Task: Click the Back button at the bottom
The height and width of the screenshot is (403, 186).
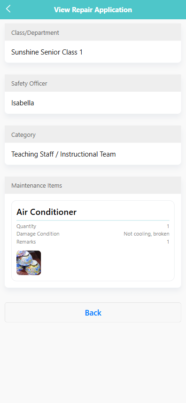Action: point(93,312)
